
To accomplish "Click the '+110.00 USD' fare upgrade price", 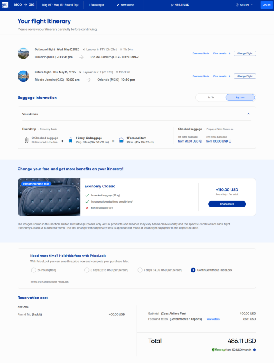I will [x=227, y=189].
